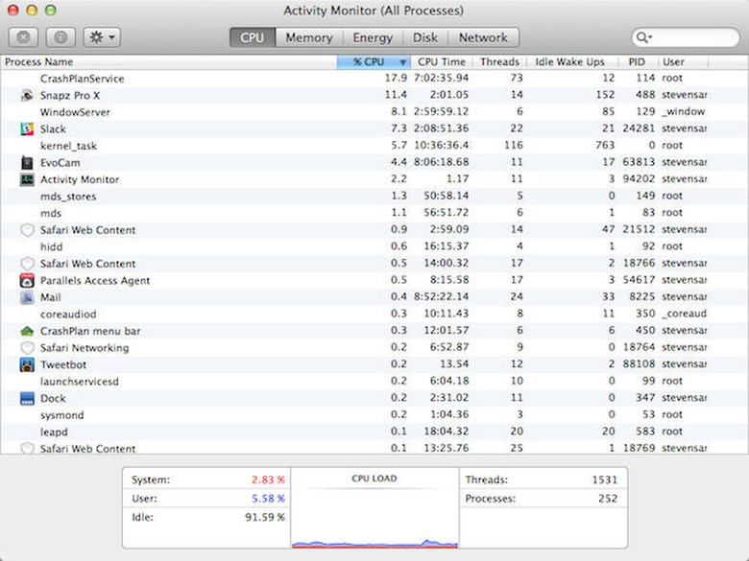Click the EvoCam process name

click(60, 163)
